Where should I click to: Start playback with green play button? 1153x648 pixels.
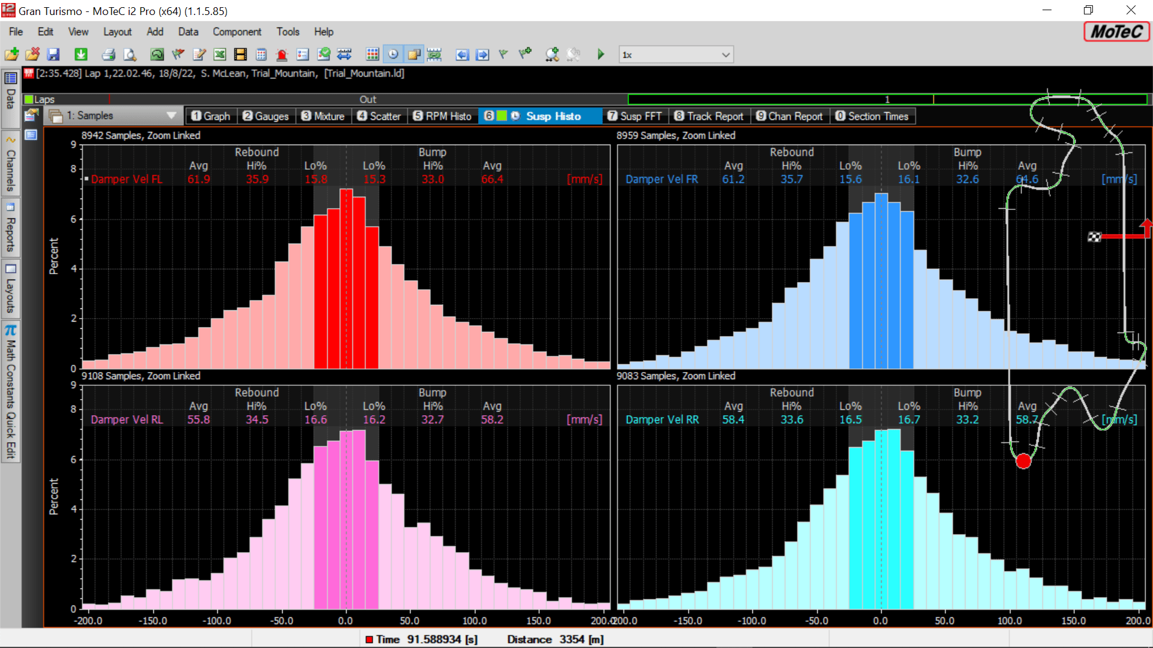click(601, 55)
